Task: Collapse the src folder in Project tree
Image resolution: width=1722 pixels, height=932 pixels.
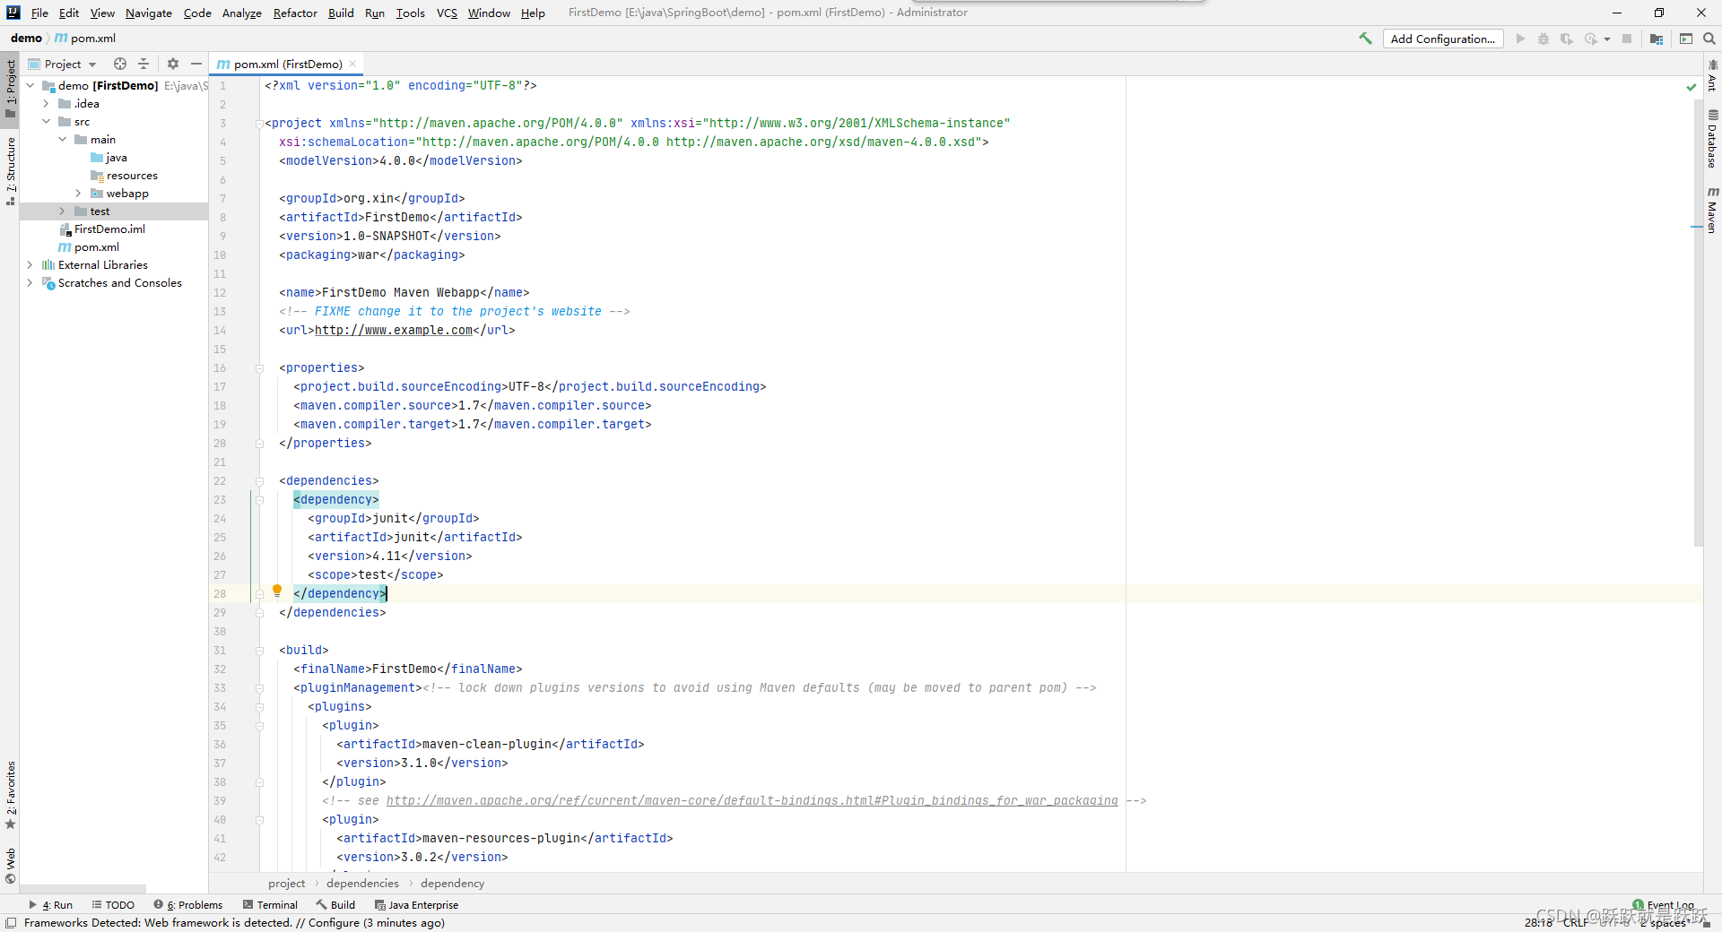Action: [46, 121]
